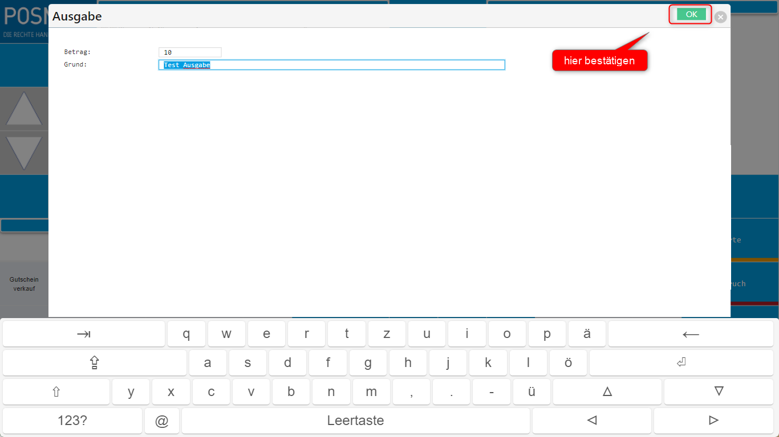Type the letter ä key

click(x=587, y=334)
